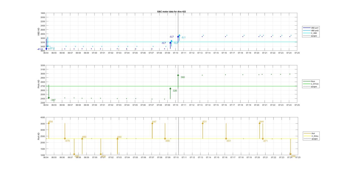
Task: Click '06:54' on the Pitch plot time axis
Action: [46, 105]
